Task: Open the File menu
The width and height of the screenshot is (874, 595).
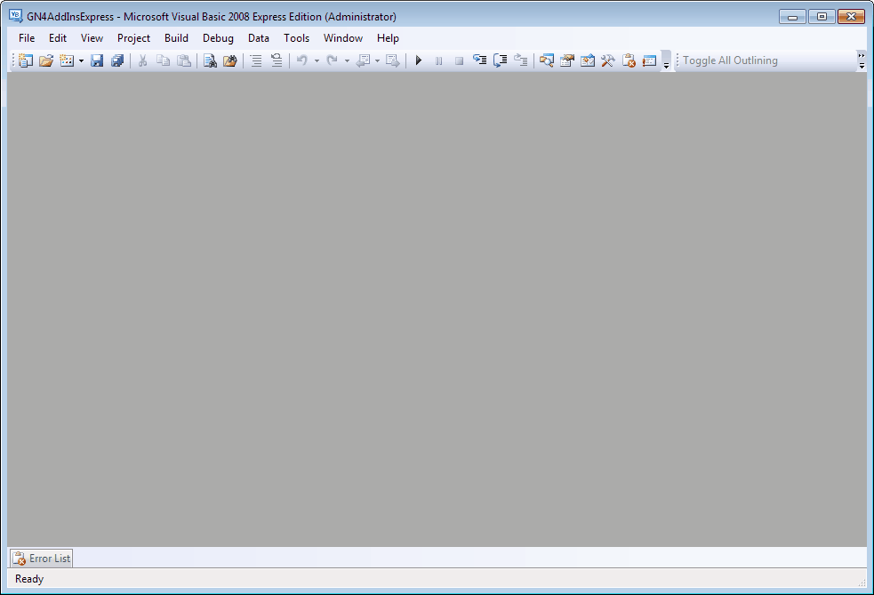Action: tap(27, 38)
